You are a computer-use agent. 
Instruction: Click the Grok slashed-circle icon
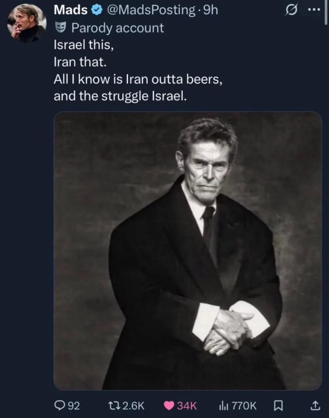[x=290, y=10]
